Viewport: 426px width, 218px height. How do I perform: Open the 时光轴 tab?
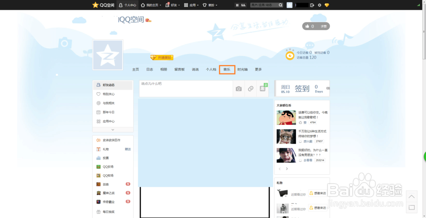(243, 69)
